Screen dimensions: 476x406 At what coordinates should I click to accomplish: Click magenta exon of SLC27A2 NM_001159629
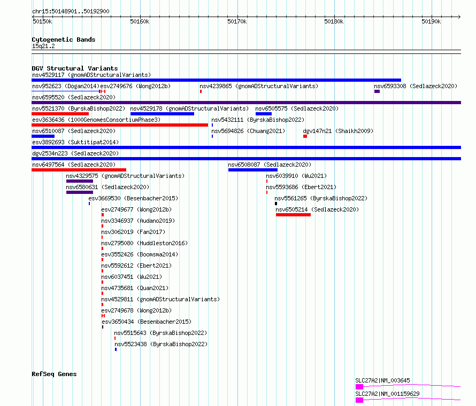coord(359,400)
